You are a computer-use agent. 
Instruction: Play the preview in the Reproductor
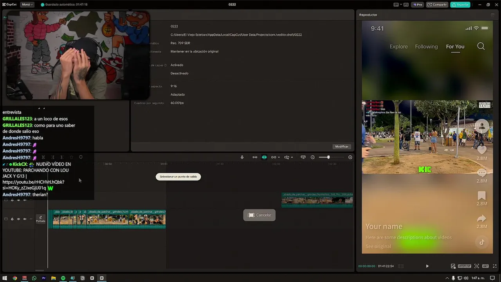coord(427,266)
